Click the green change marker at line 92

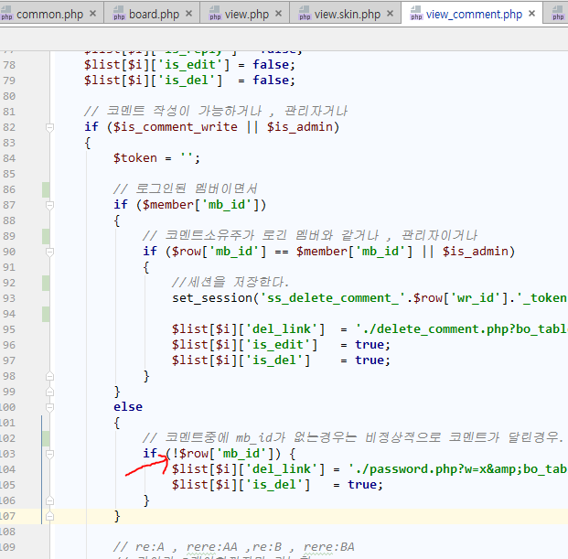coord(46,284)
